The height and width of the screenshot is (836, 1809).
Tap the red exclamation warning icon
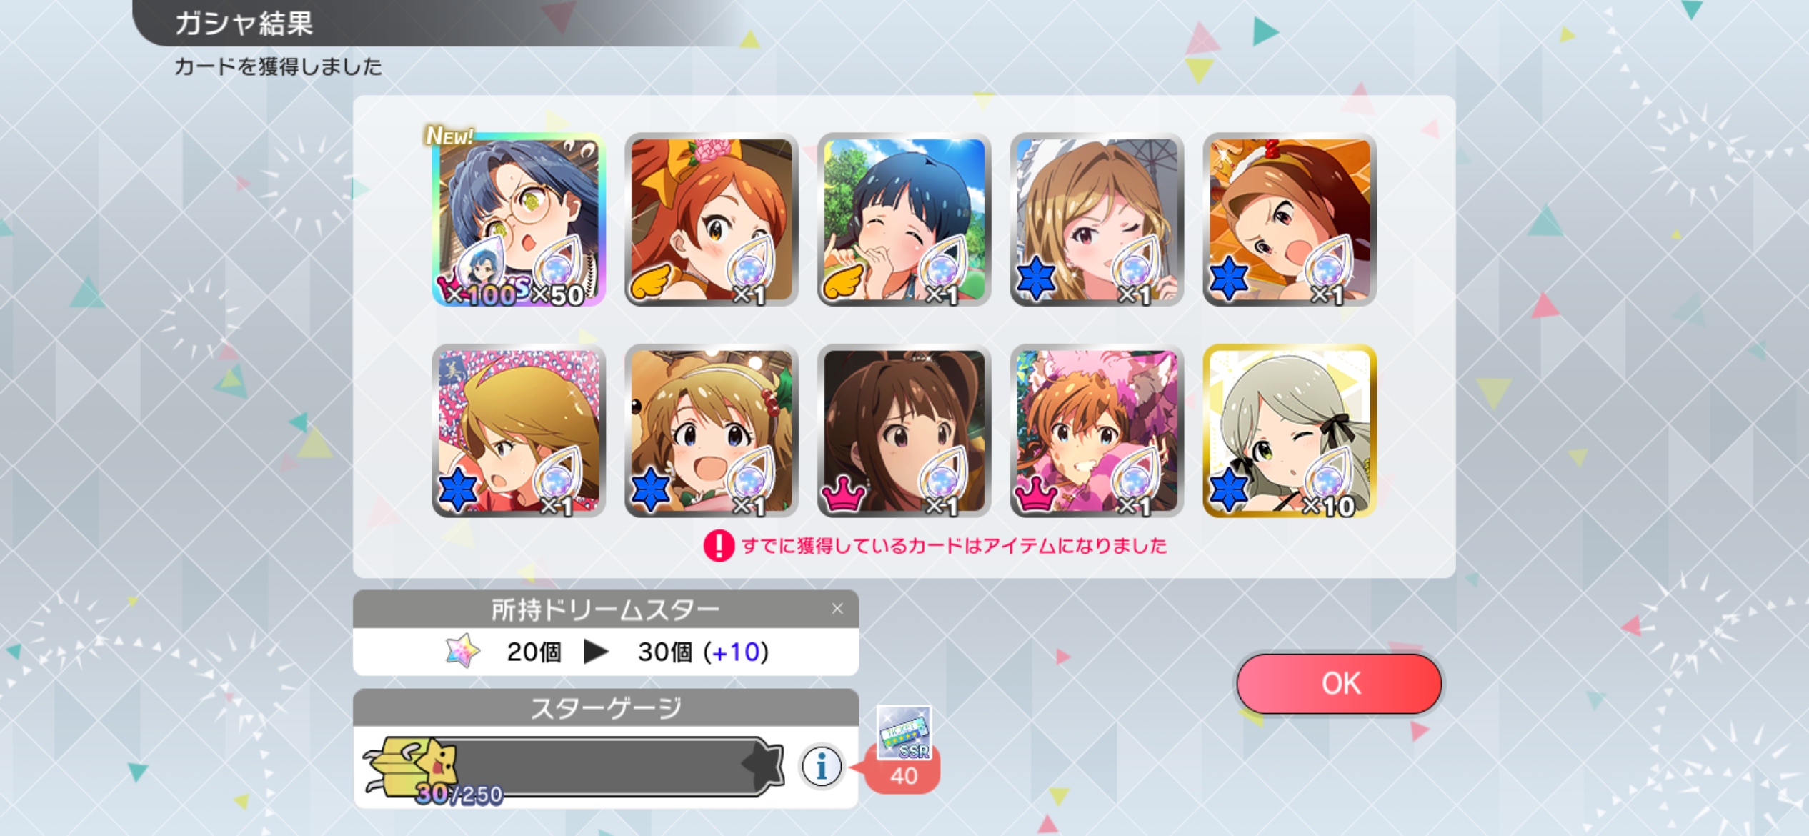coord(719,546)
